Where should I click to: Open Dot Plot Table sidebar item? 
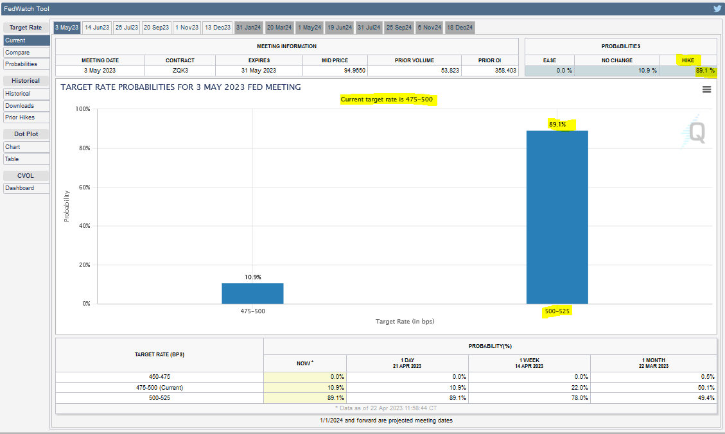tap(26, 159)
